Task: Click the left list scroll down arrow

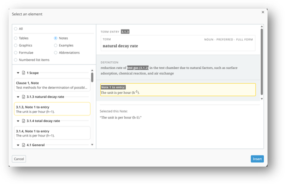Action: click(92, 145)
